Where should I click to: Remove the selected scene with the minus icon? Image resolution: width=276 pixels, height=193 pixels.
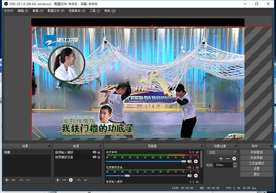coord(13,180)
